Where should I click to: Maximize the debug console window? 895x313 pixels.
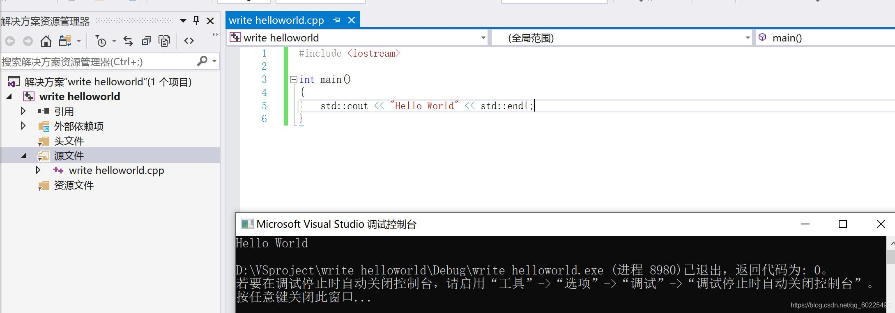(843, 224)
